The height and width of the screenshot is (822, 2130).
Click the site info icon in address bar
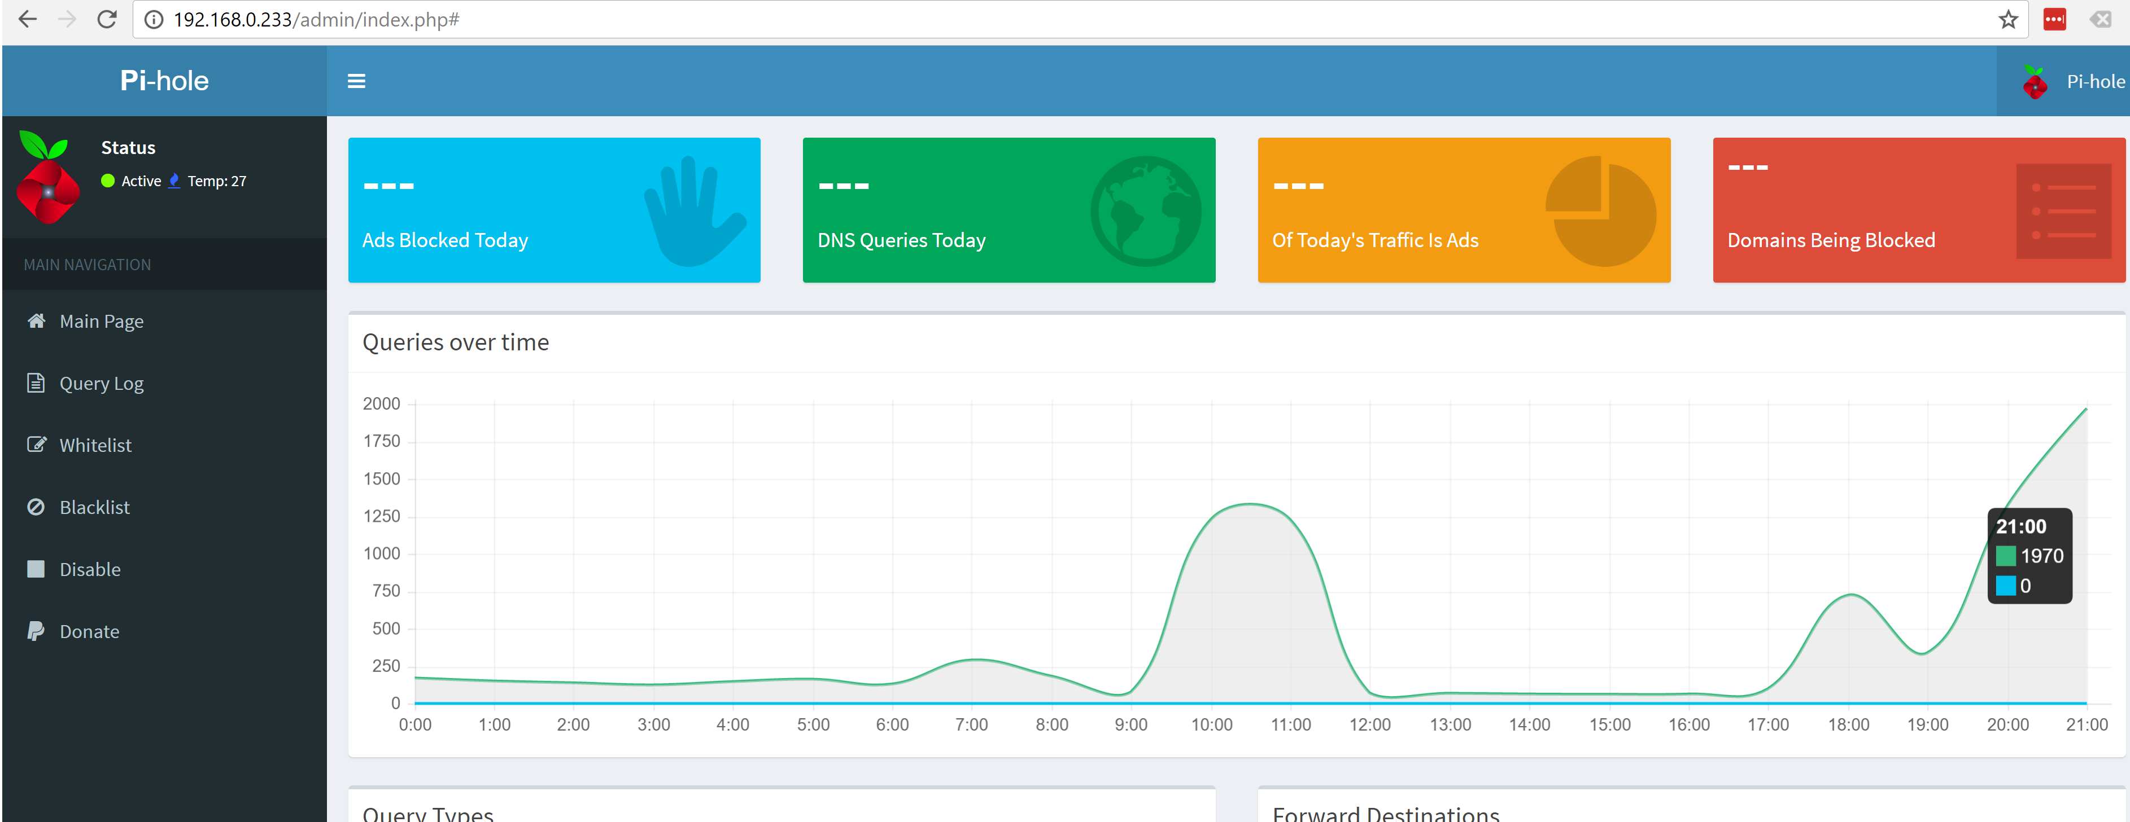(x=154, y=20)
